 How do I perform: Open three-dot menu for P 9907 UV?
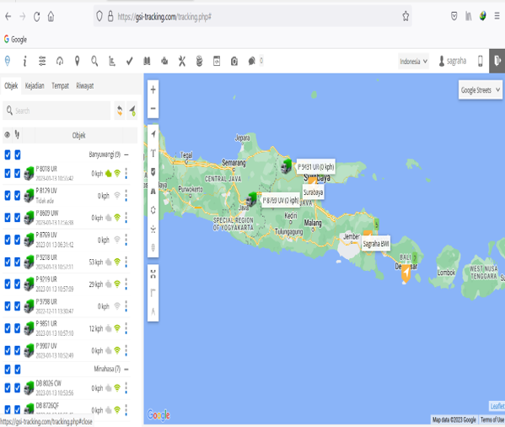click(126, 350)
